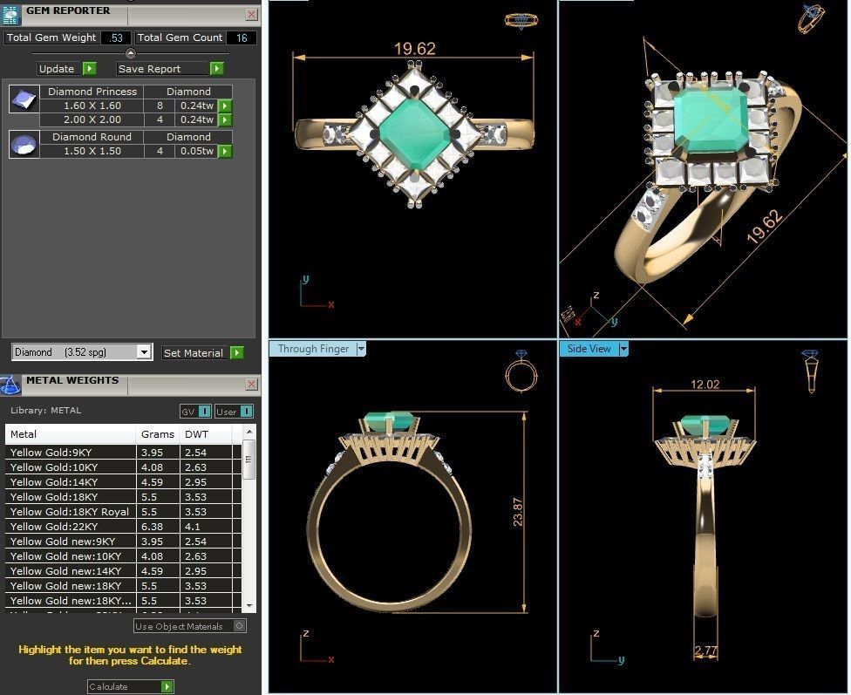Click the metal list scroll down arrow
851x695 pixels.
click(249, 605)
